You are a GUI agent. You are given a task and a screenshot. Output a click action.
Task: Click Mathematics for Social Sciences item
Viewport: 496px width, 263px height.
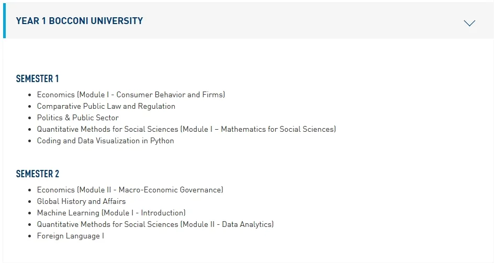tap(186, 129)
